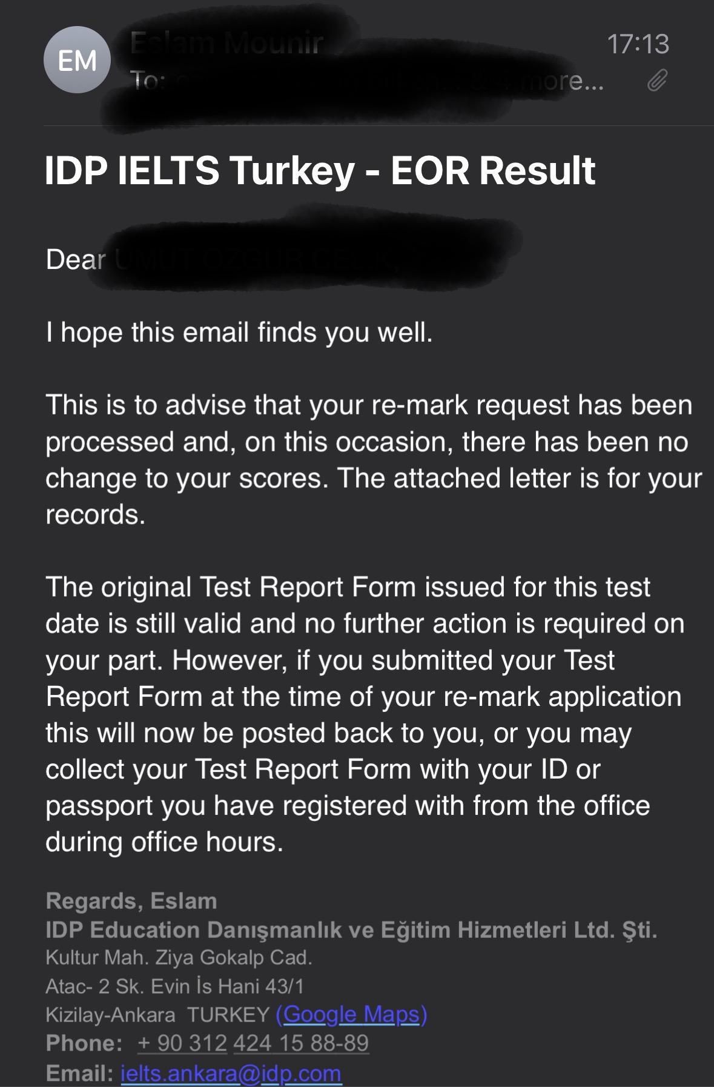Screen dimensions: 714x1087
Task: Tap the "Kultur Mah. Ziya Gokalp Cad." address line
Action: pyautogui.click(x=179, y=958)
